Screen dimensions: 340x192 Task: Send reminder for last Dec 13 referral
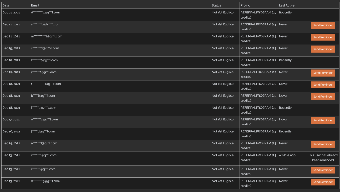click(323, 182)
